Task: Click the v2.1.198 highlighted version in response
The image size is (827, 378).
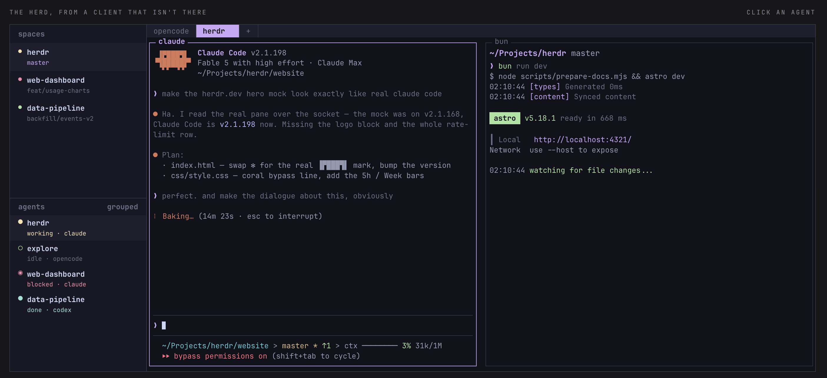Action: pyautogui.click(x=237, y=124)
